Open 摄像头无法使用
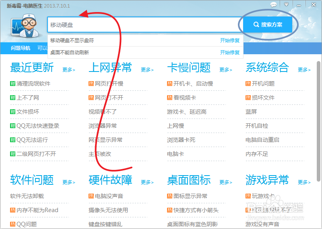Viewport: 322px width, 229px height. (x=108, y=210)
